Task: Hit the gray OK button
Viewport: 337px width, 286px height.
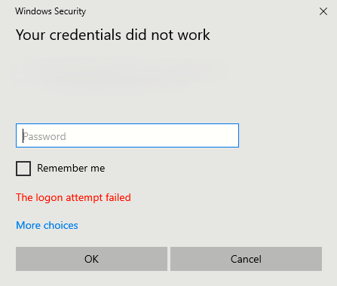Action: (91, 259)
